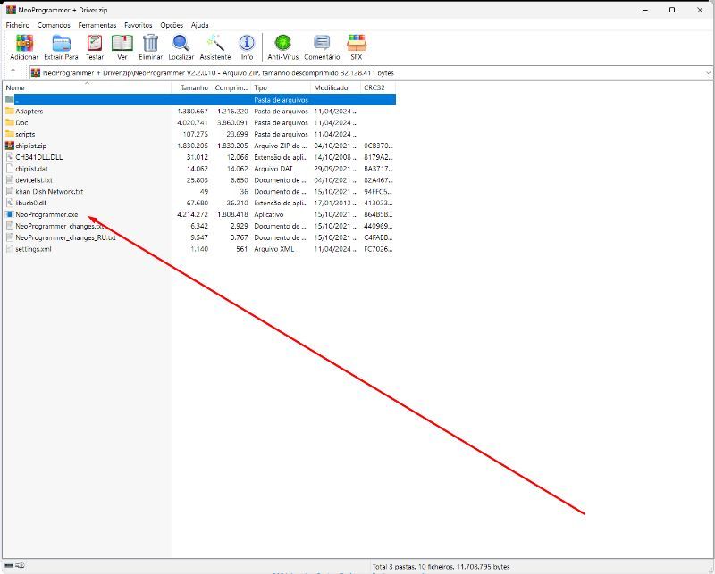715x574 pixels.
Task: Click the Info toolbar icon
Action: pos(247,43)
